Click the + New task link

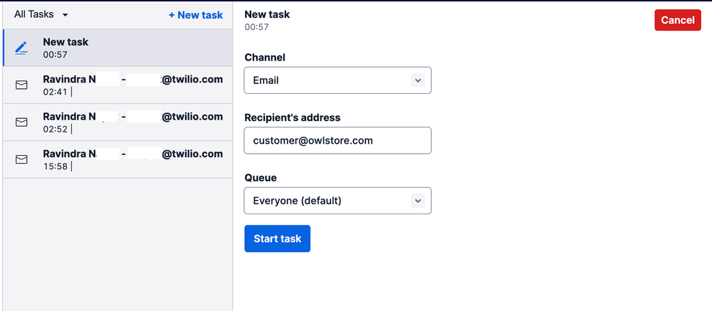(x=195, y=15)
